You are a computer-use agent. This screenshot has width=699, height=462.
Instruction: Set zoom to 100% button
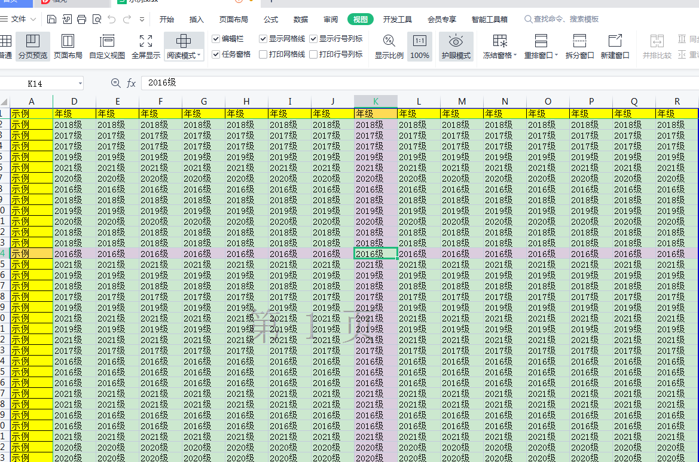point(420,47)
